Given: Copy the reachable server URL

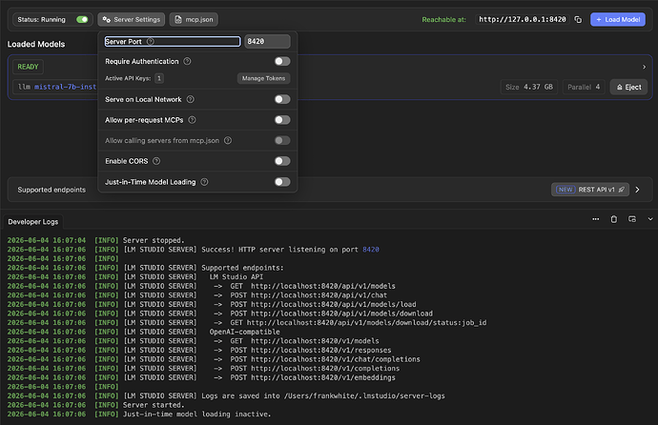Looking at the screenshot, I should (x=578, y=20).
